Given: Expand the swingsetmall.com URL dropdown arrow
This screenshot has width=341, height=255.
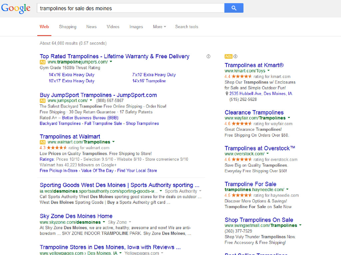Looking at the screenshot, I should [x=300, y=225].
